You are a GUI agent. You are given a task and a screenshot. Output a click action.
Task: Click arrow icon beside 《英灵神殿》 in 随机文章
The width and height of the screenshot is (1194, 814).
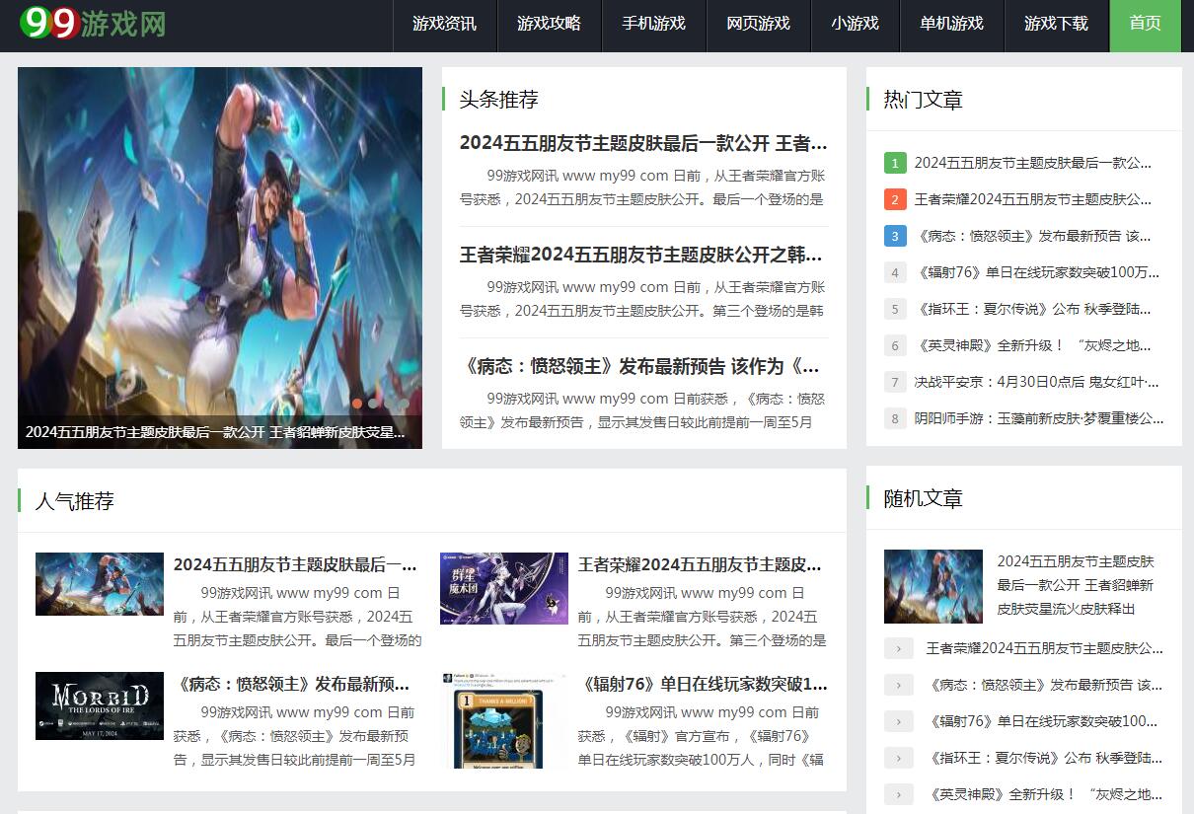[x=899, y=794]
